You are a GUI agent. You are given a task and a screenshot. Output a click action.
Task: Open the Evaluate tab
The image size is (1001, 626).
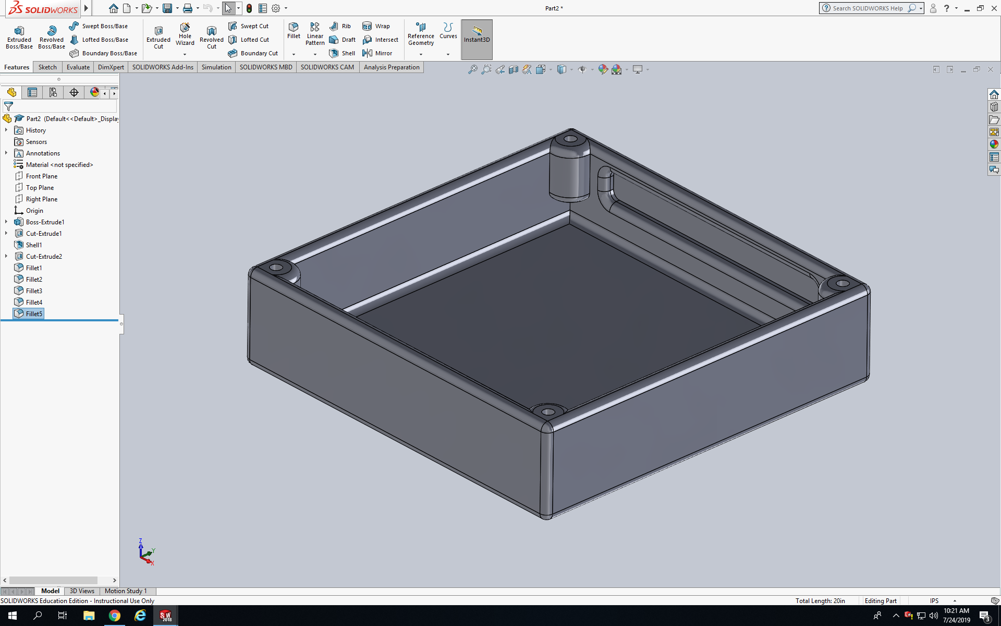(78, 67)
